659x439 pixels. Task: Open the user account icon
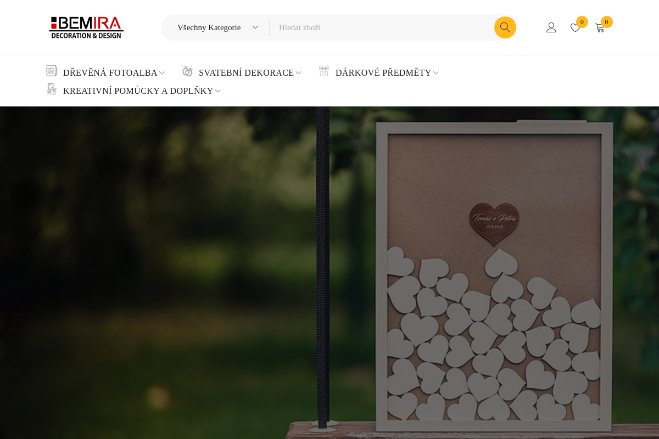coord(551,27)
